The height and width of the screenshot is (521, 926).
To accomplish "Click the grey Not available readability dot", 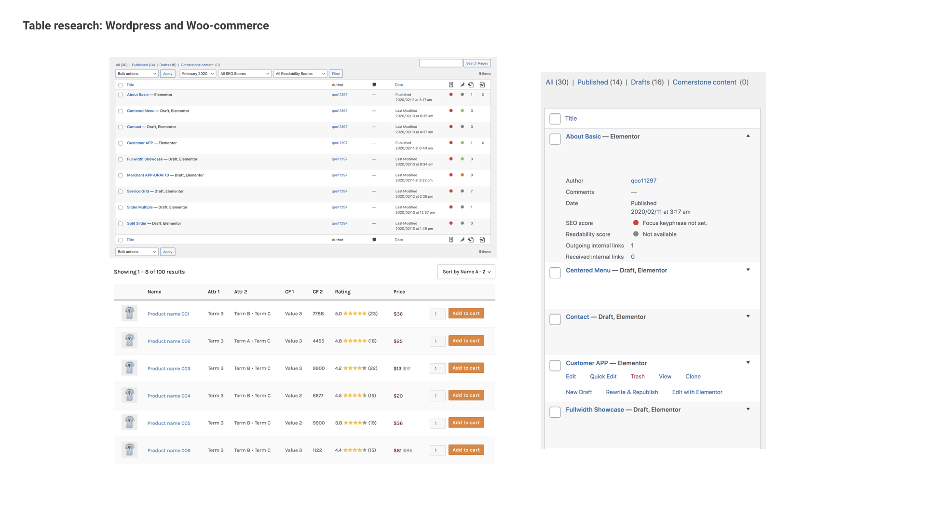I will [x=636, y=234].
